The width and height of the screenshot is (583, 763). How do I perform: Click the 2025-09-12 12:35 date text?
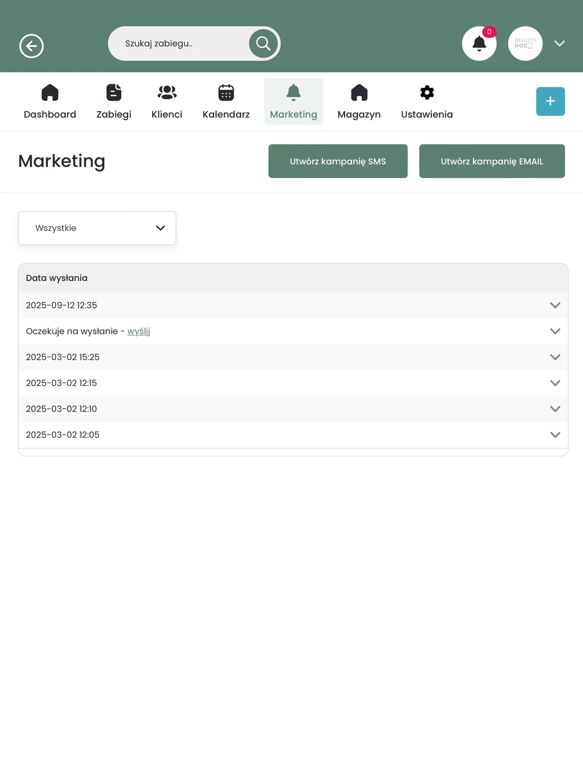[62, 305]
